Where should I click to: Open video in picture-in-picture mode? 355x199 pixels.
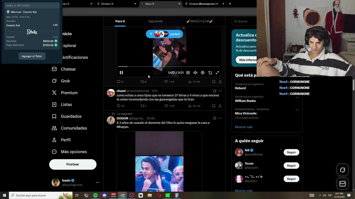tap(210, 73)
